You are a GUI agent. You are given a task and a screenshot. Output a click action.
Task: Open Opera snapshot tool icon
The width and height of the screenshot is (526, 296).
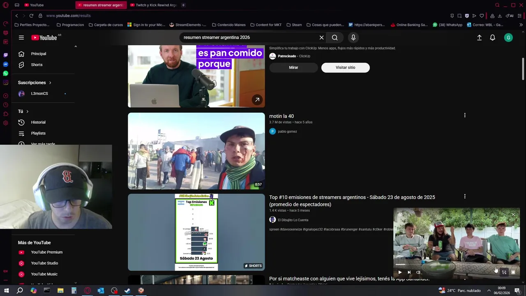(x=459, y=16)
